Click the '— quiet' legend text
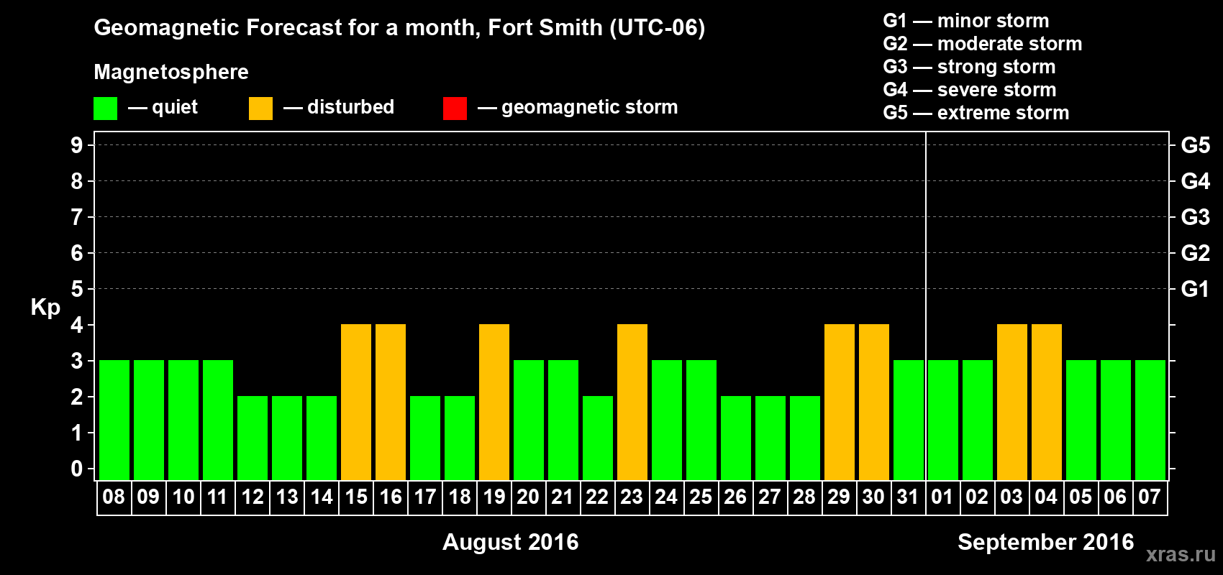The width and height of the screenshot is (1223, 575). (163, 108)
